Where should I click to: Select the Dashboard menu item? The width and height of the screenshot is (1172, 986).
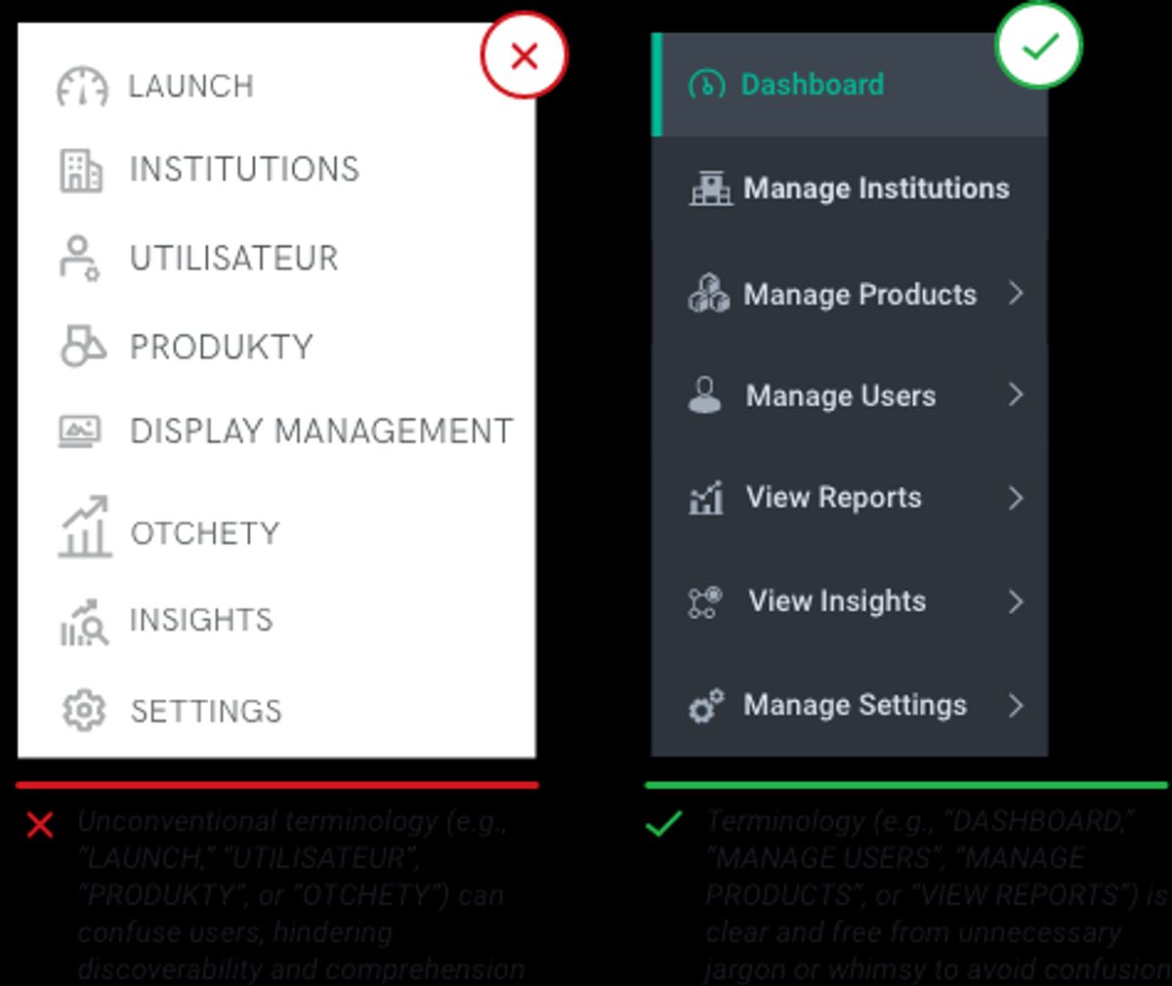pyautogui.click(x=812, y=85)
